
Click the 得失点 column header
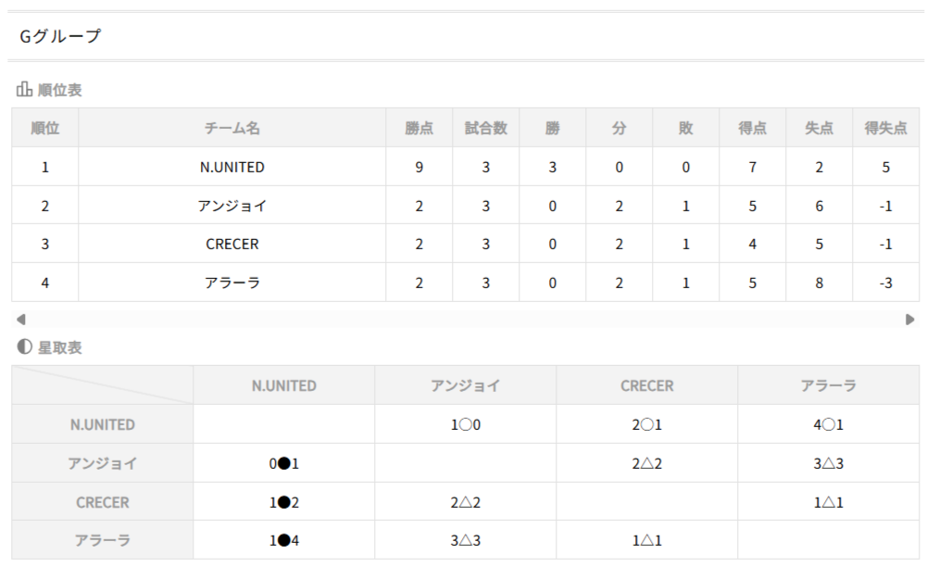pyautogui.click(x=885, y=129)
